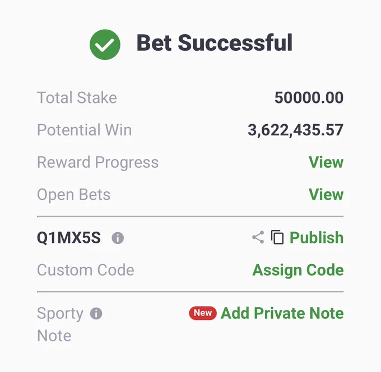Click the Open Bets label
The width and height of the screenshot is (381, 372).
point(73,195)
